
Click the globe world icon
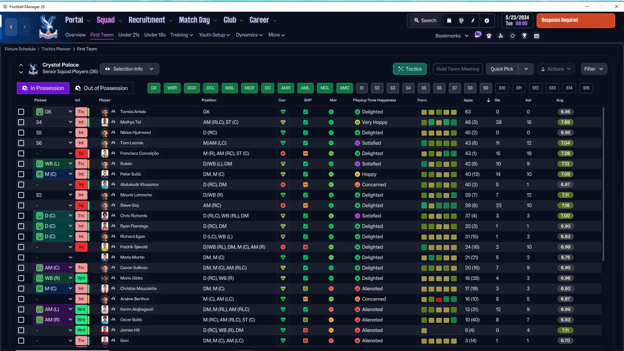461,20
